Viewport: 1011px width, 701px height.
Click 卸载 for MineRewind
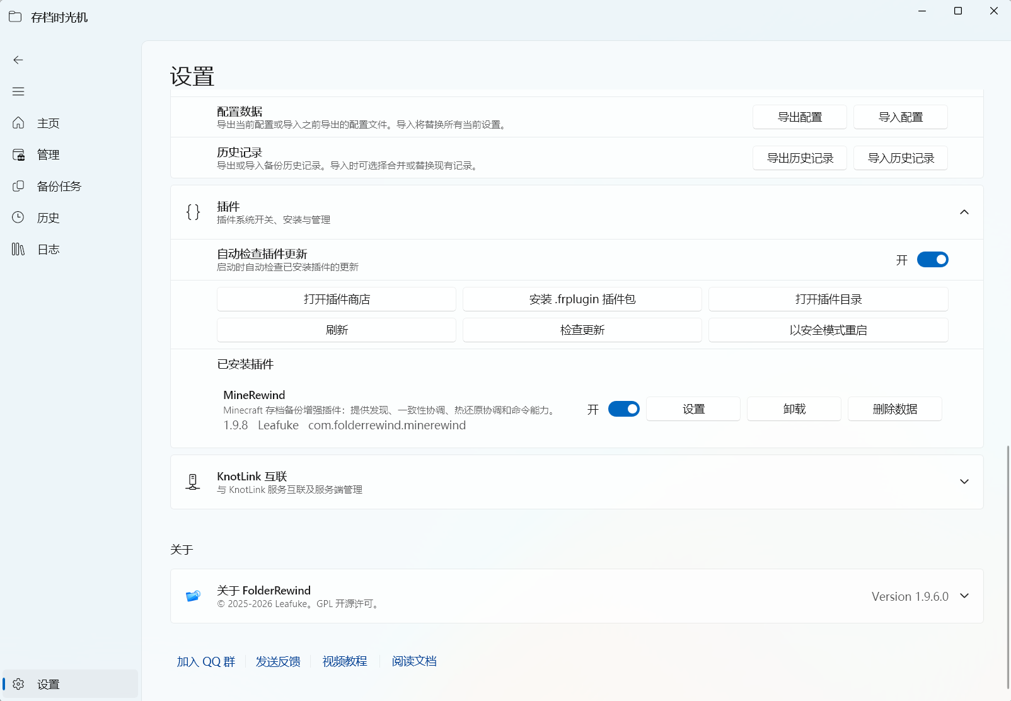[794, 409]
